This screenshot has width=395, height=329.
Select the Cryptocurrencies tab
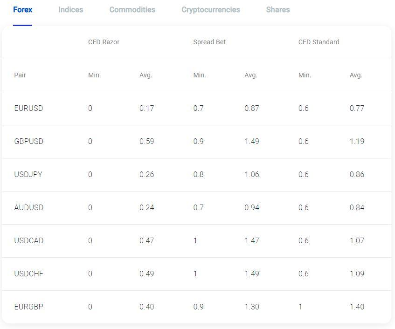[211, 10]
